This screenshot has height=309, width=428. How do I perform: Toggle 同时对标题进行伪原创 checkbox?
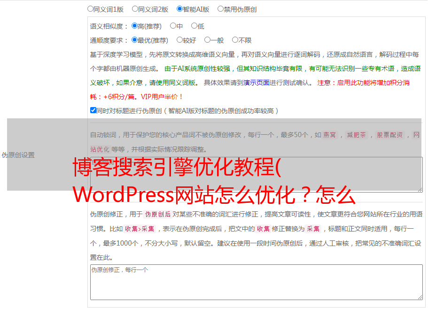[x=93, y=111]
